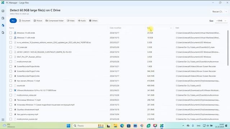Open the second sidebar icon in left rail
This screenshot has width=230, height=129.
[x=3, y=18]
